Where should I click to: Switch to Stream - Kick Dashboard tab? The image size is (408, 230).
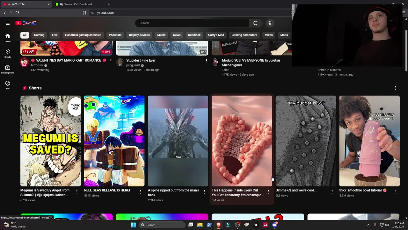(78, 4)
